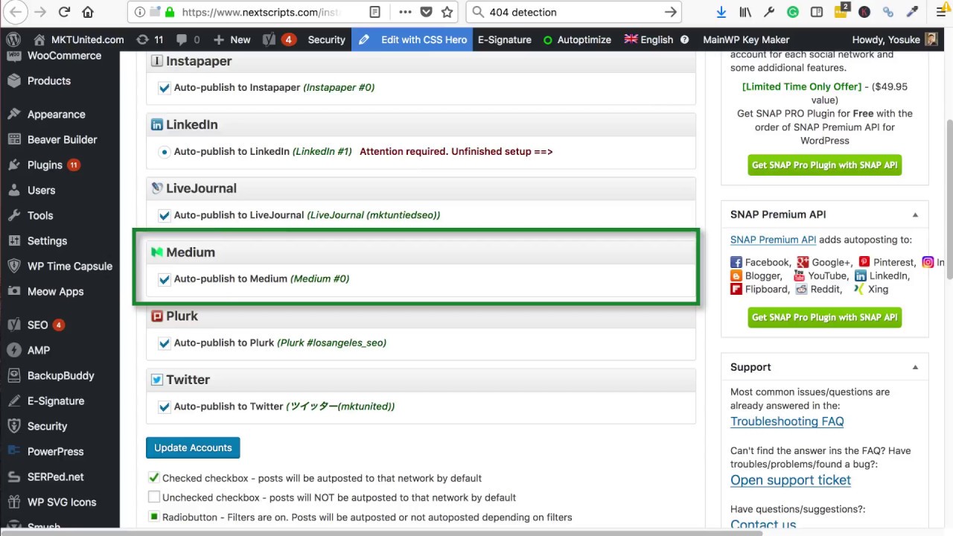Screen dimensions: 953x536
Task: Toggle reader view in the address bar
Action: pos(375,12)
